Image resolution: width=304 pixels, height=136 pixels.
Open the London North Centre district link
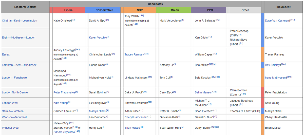(15, 92)
